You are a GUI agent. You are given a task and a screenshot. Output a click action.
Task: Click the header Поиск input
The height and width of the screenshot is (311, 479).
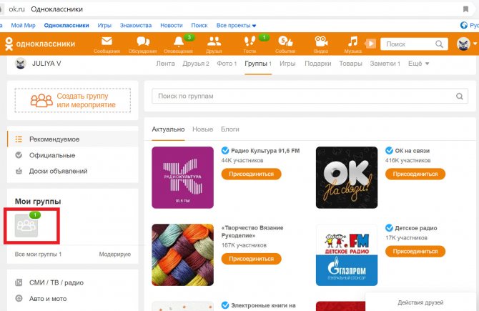click(414, 44)
